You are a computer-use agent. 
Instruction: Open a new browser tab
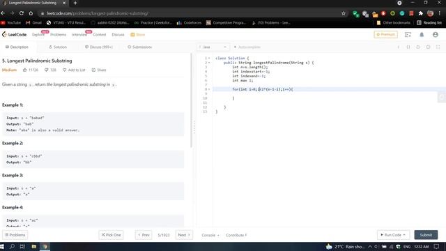[75, 3]
